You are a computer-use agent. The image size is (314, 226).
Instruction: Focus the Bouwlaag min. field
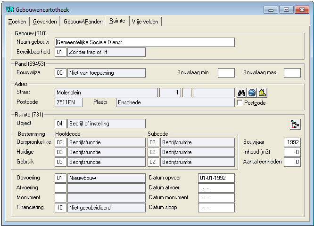click(226, 73)
